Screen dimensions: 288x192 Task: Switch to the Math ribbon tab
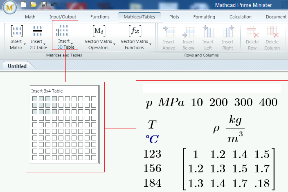30,17
